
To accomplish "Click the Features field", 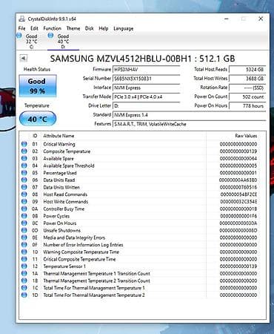I will click(189, 124).
